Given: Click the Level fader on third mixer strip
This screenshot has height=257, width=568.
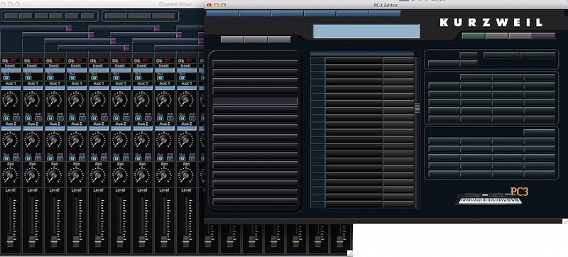Looking at the screenshot, I should [54, 241].
